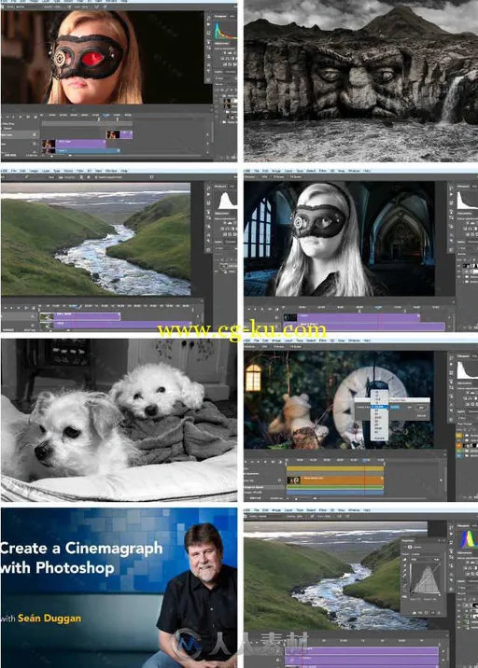Click the Histogram tab in B&W mask screenshot
Viewport: 478px width, 668px height.
(x=463, y=186)
